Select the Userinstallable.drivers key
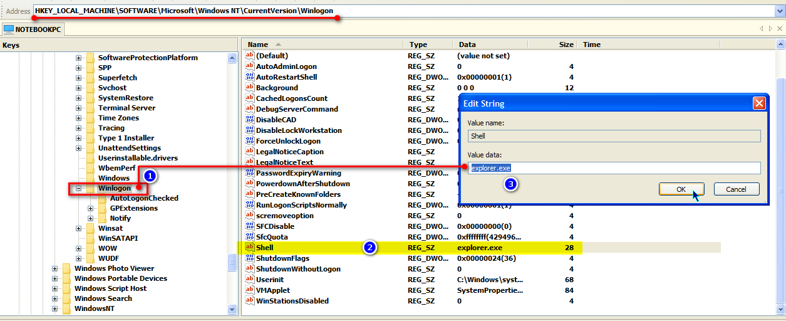 (138, 158)
